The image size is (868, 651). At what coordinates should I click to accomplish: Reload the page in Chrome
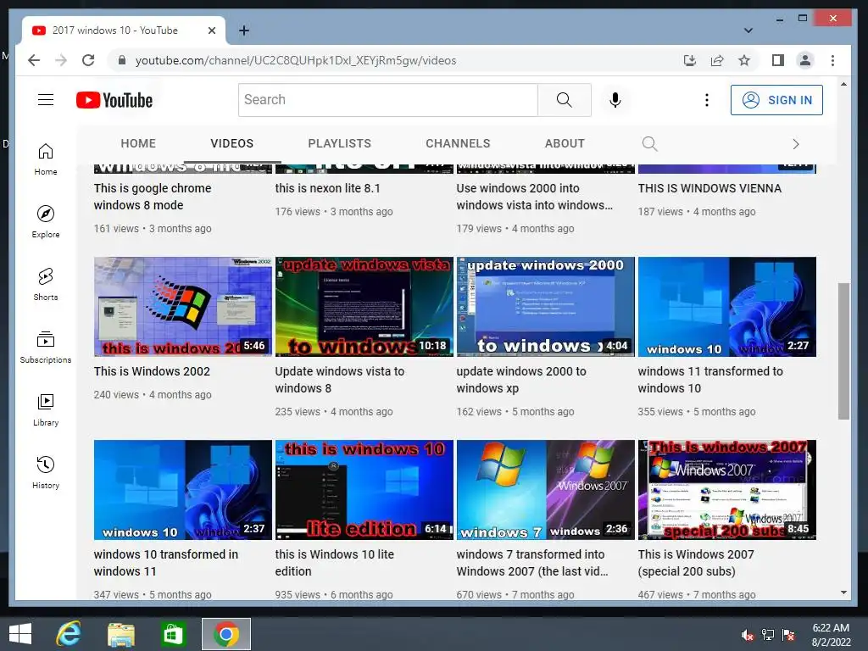[88, 60]
